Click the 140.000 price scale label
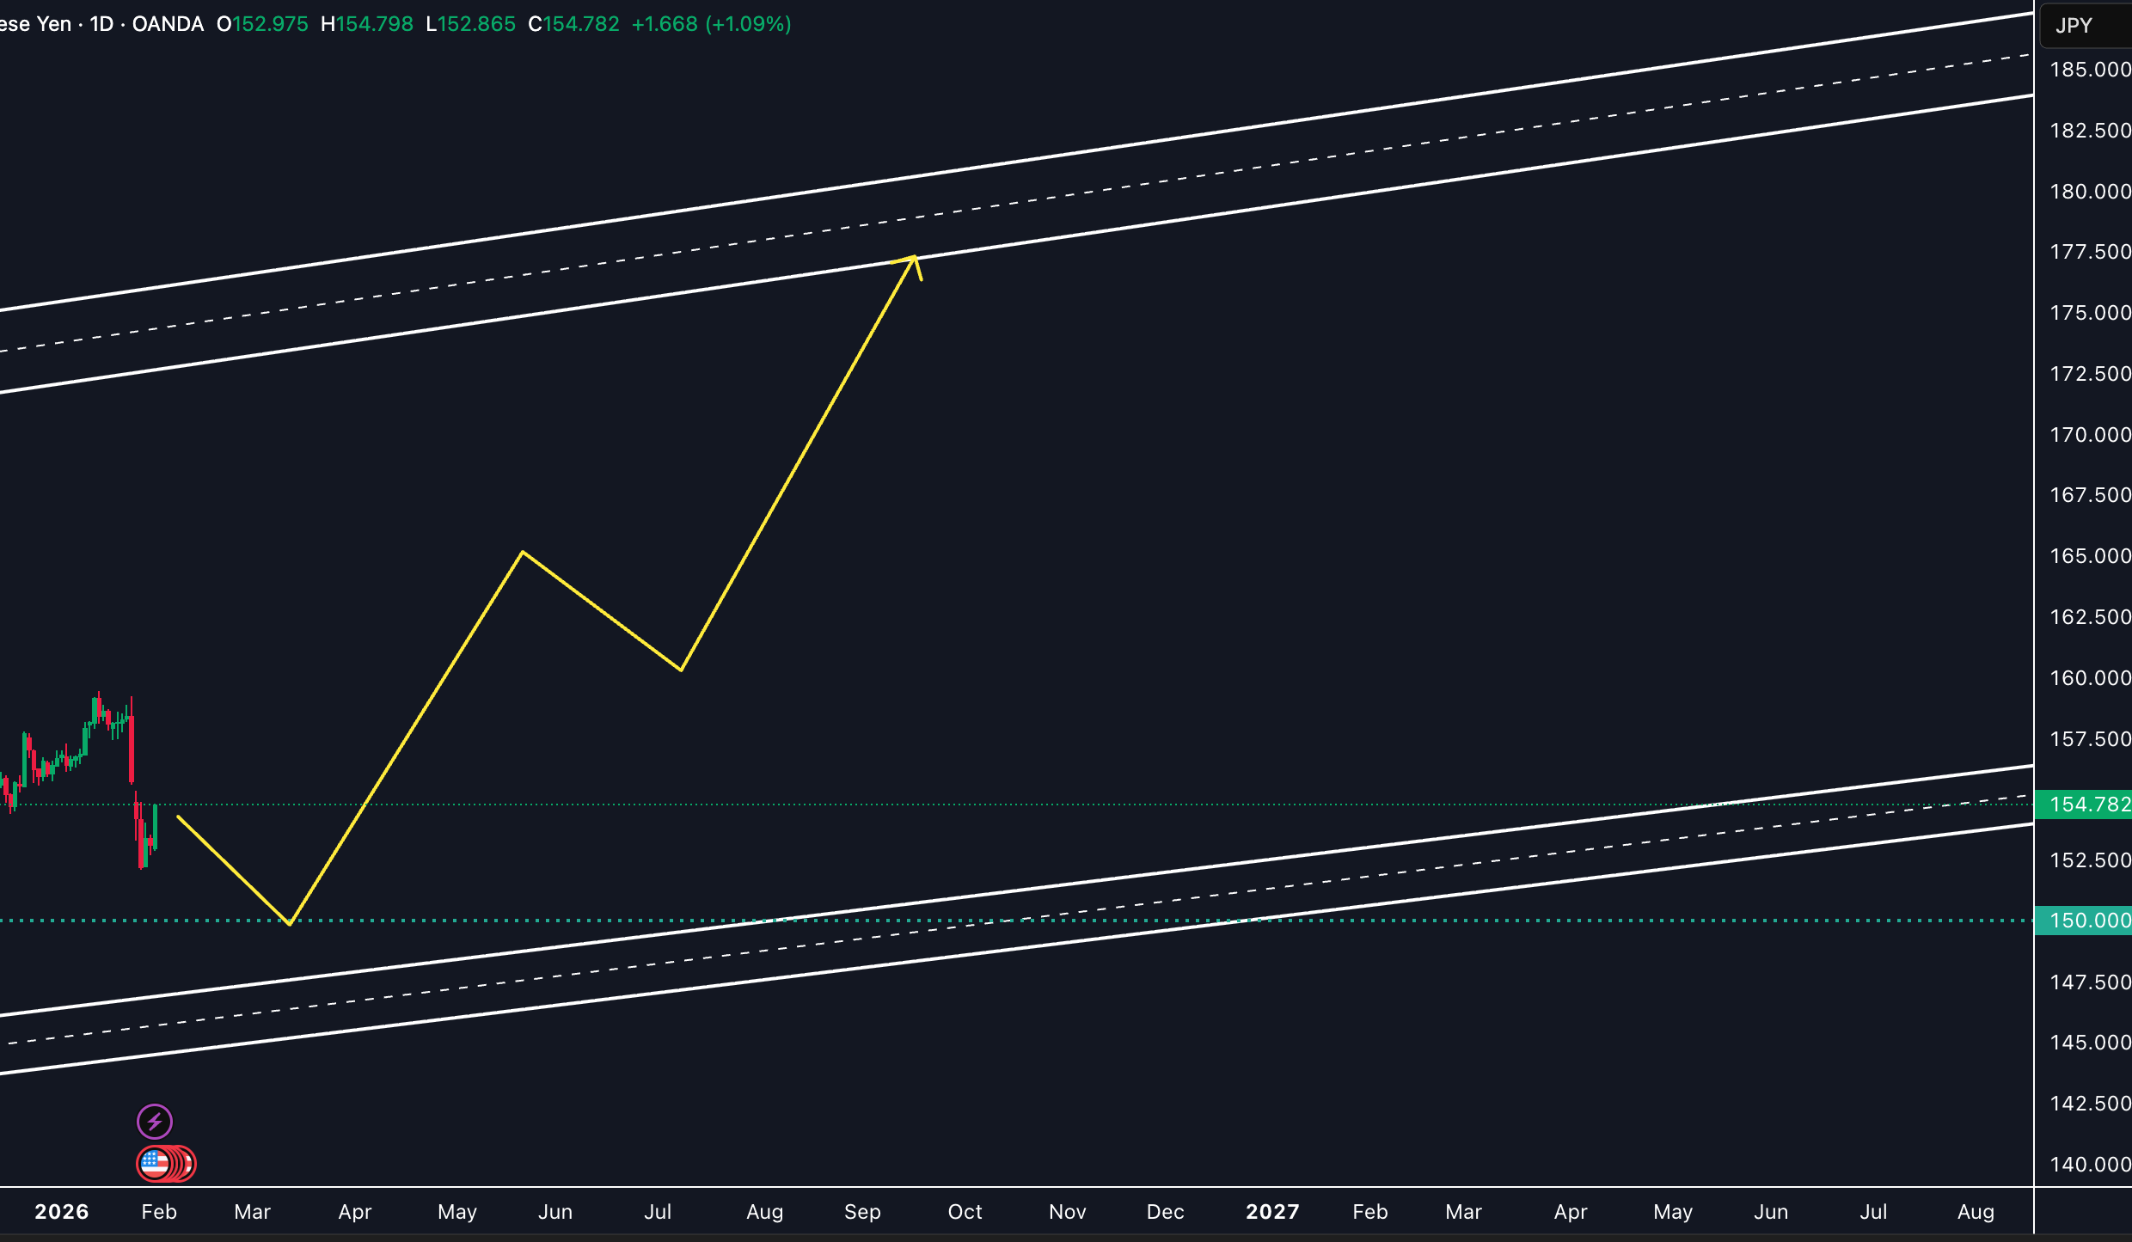 coord(2089,1165)
